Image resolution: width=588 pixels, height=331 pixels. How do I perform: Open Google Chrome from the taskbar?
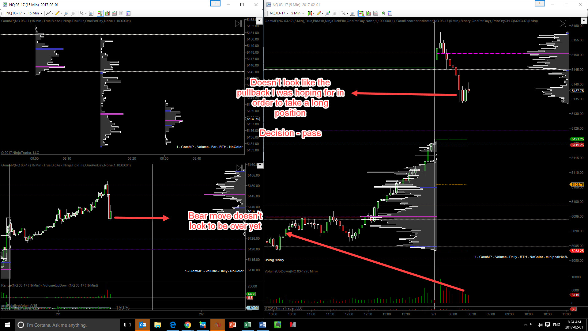188,325
